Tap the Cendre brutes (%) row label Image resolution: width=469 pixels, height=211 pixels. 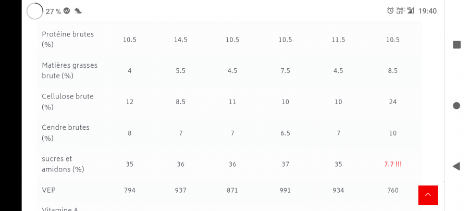point(66,133)
